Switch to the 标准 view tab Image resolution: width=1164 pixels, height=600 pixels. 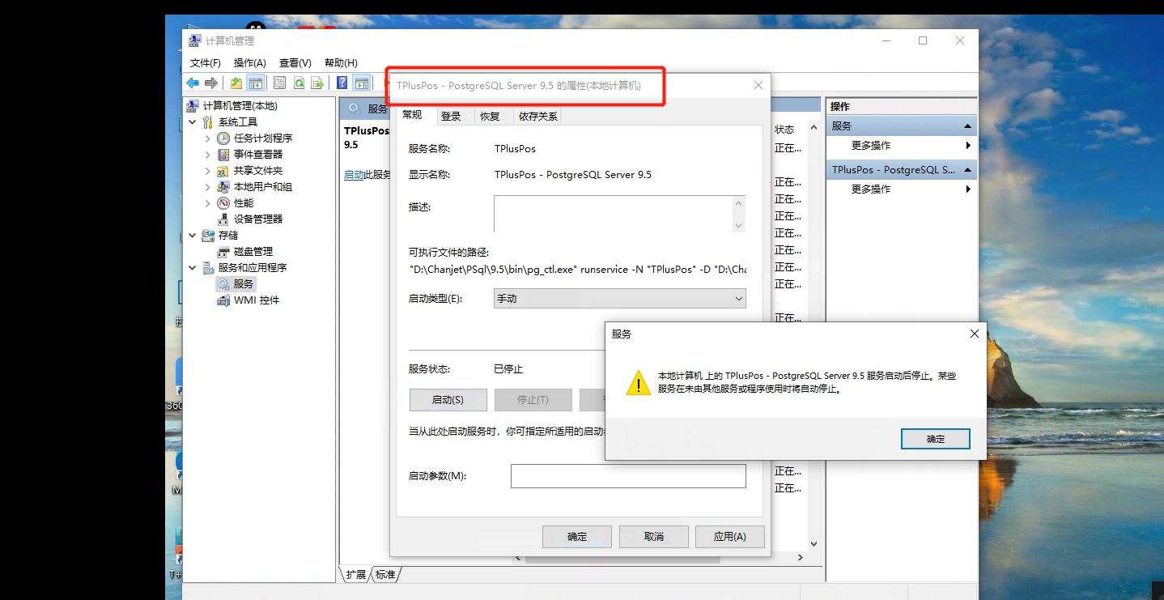(x=386, y=575)
